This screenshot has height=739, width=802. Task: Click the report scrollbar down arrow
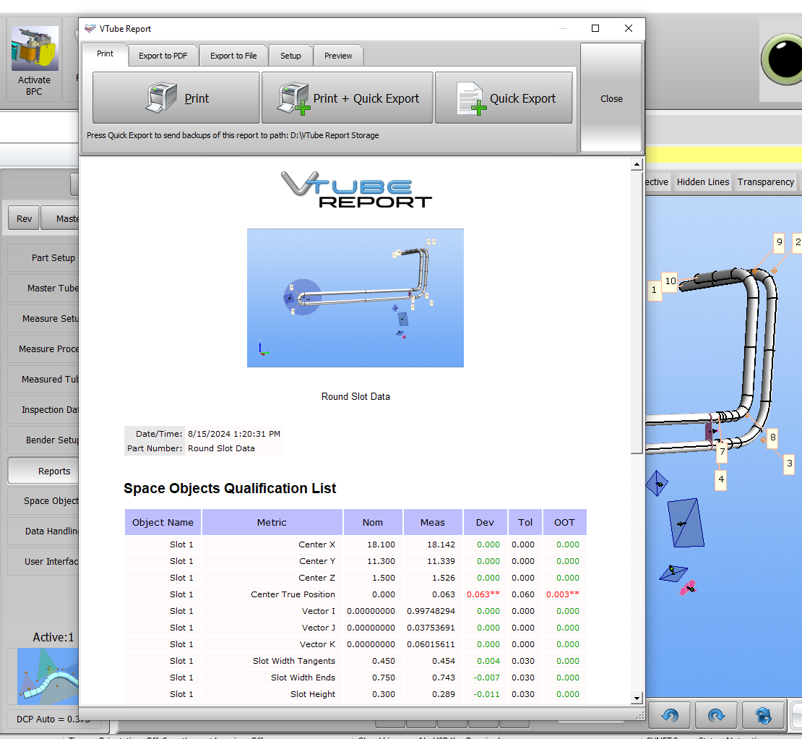[637, 698]
